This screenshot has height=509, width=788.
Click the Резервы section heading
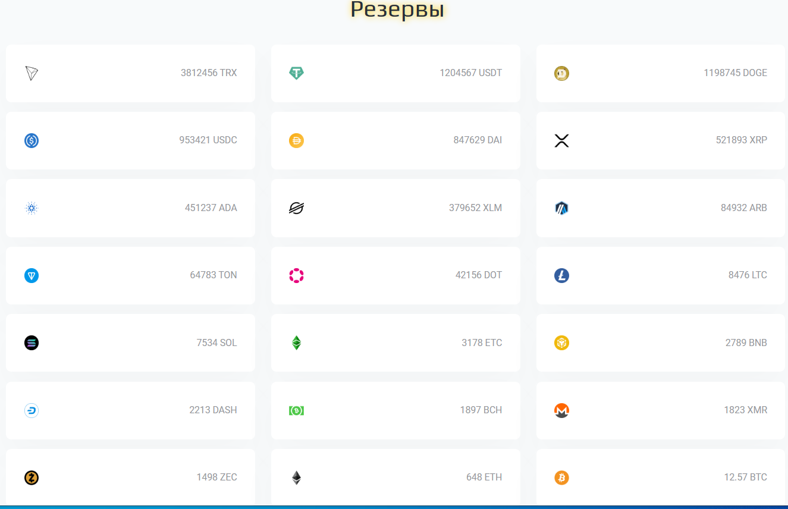tap(397, 10)
